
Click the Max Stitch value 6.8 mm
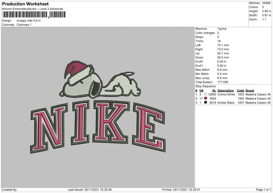(x=222, y=70)
